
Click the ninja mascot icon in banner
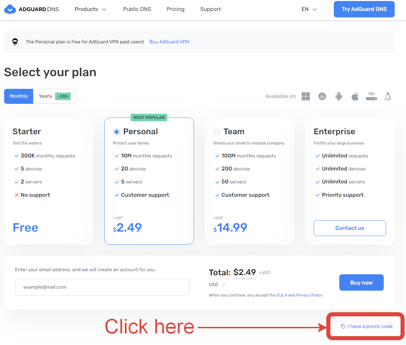[15, 42]
